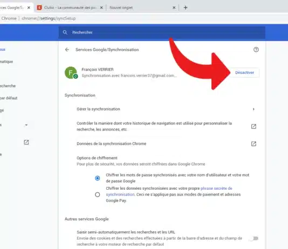
Task: Open the help question mark icon
Action: click(256, 50)
